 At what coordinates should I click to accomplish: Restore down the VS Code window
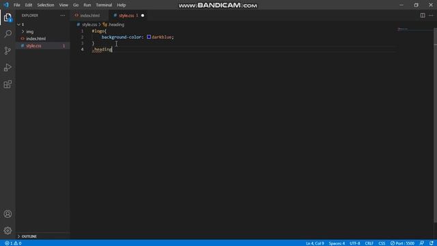(416, 5)
